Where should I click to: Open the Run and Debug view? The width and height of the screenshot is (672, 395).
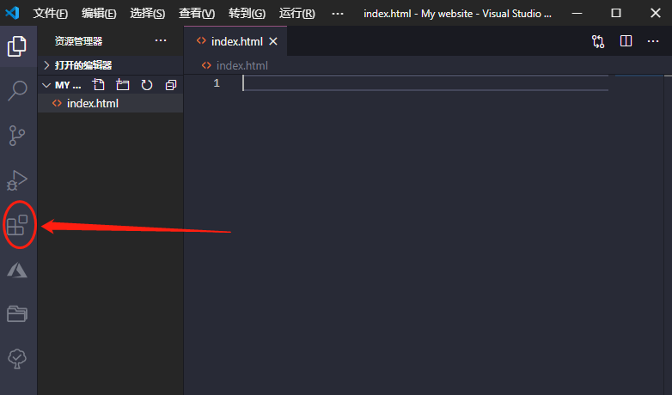tap(17, 180)
